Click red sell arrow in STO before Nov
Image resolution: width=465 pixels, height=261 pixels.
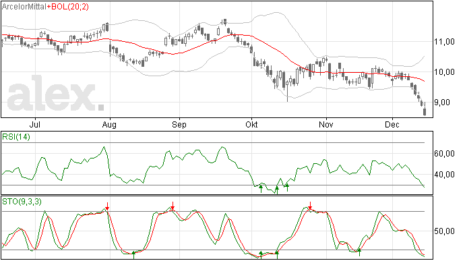(x=310, y=206)
